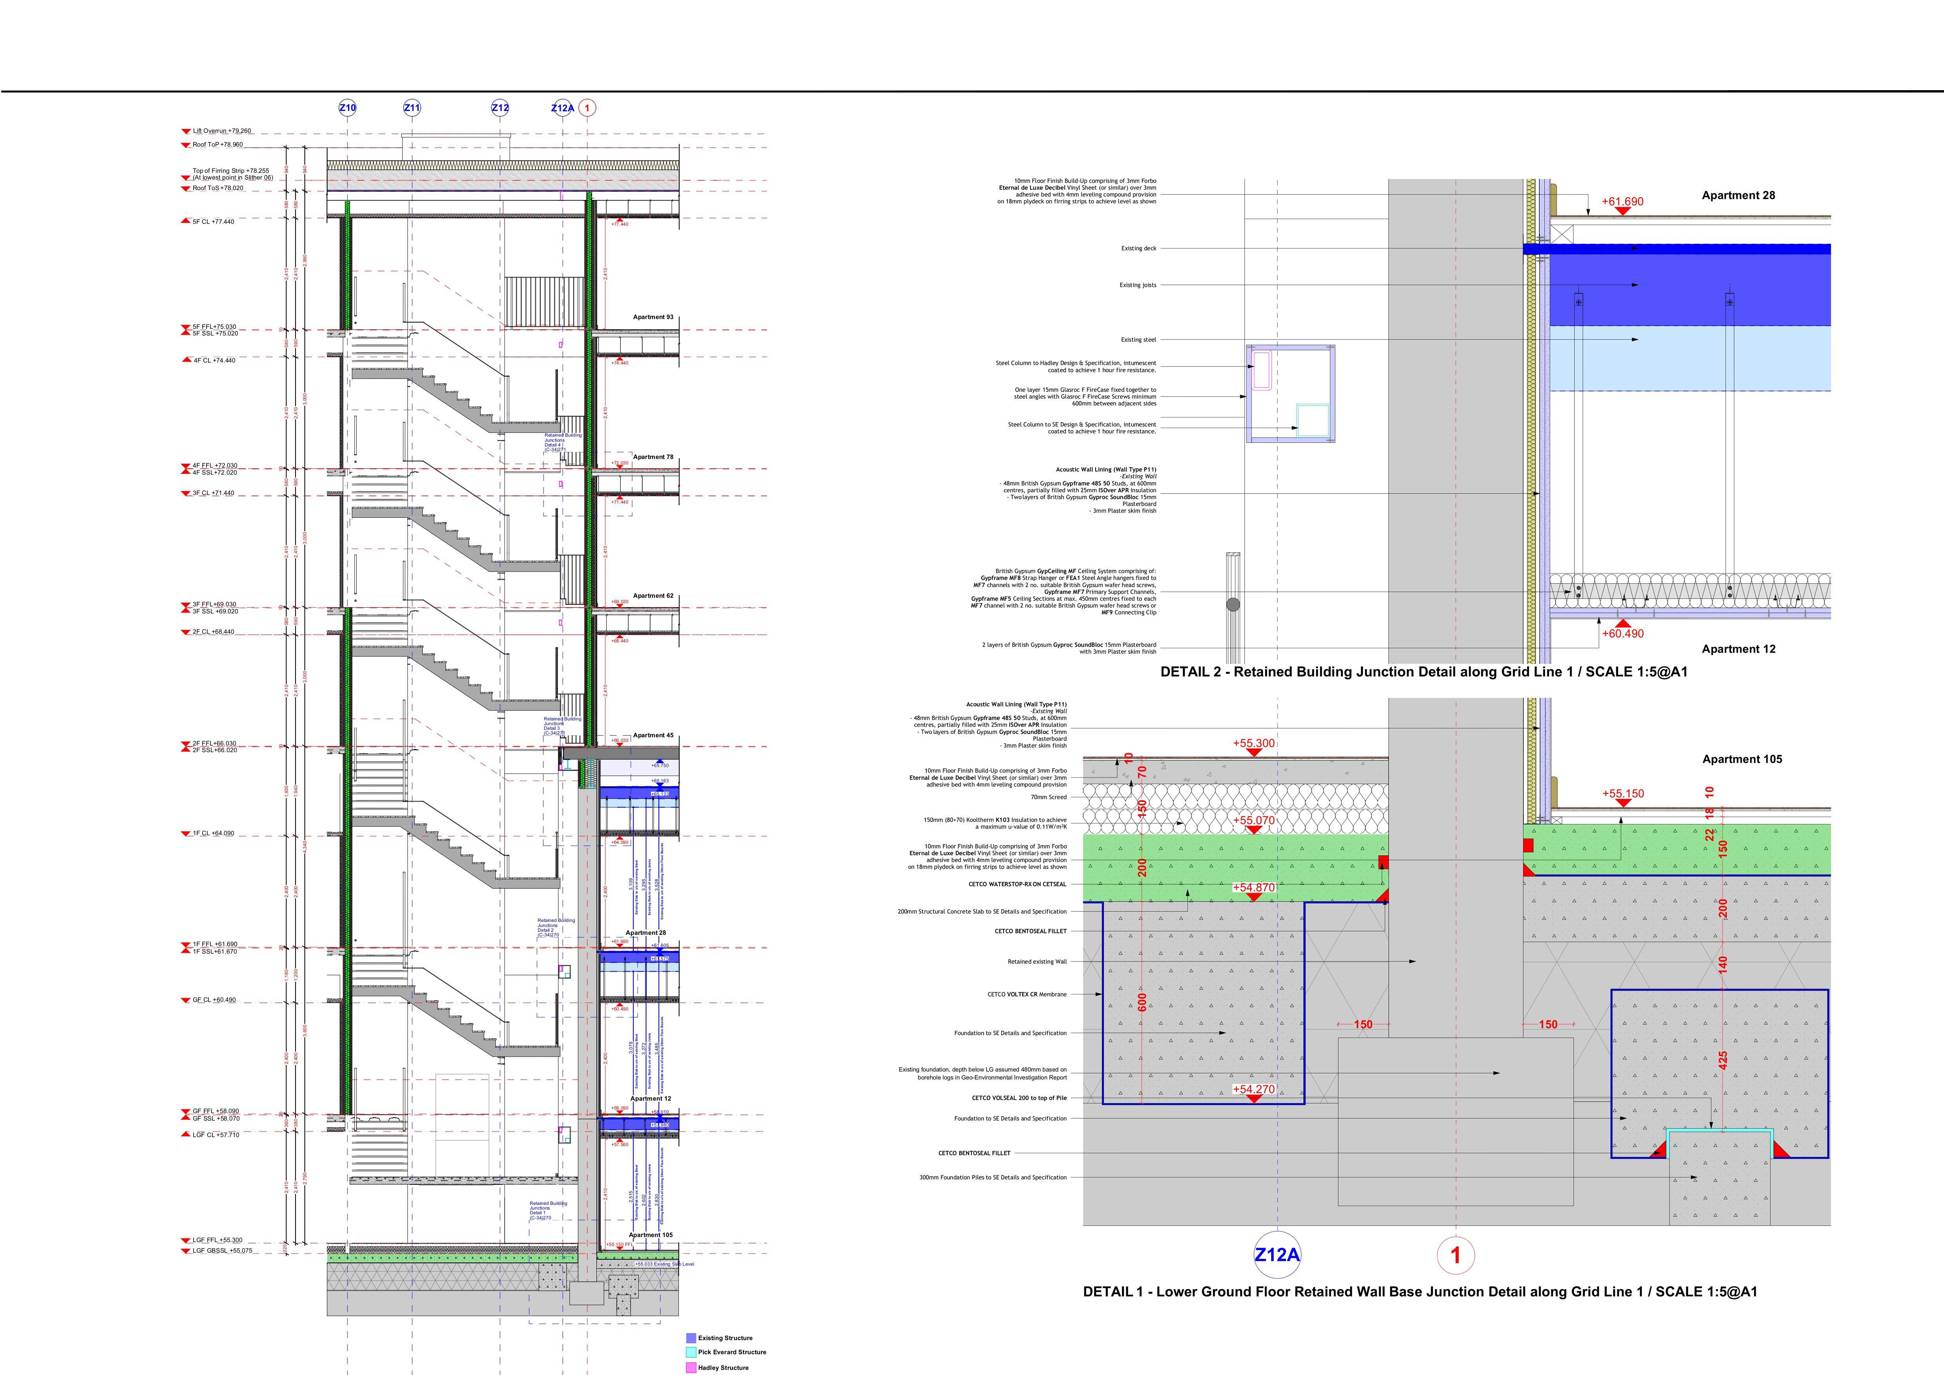Click the DETAIL 2 Retained Building Junction title
The image size is (1944, 1375).
click(x=1423, y=672)
